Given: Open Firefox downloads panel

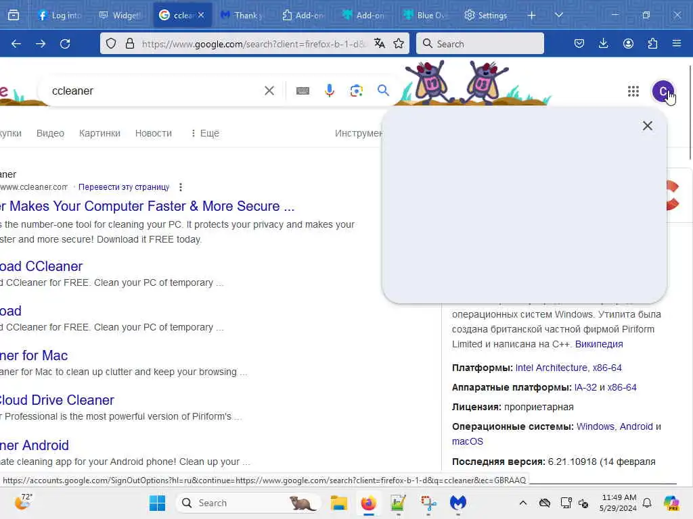Looking at the screenshot, I should click(603, 43).
